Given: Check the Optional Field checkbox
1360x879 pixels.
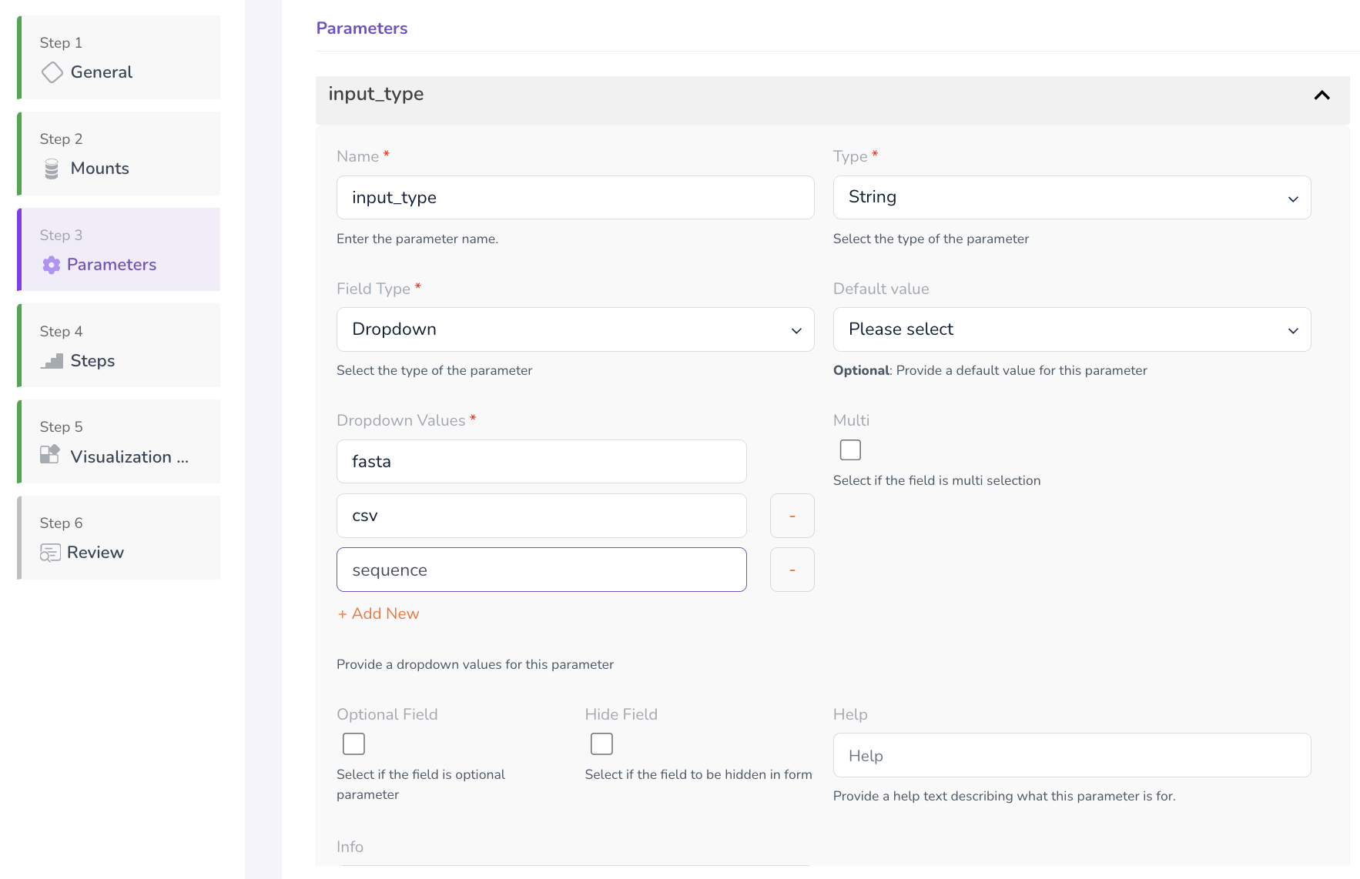Looking at the screenshot, I should [x=353, y=744].
